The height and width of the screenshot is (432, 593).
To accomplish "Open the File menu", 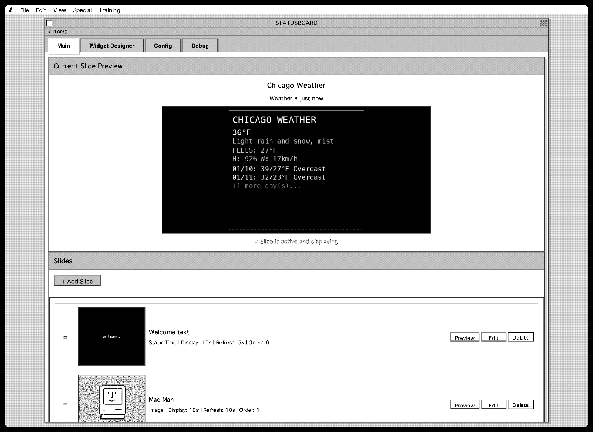I will (x=25, y=10).
